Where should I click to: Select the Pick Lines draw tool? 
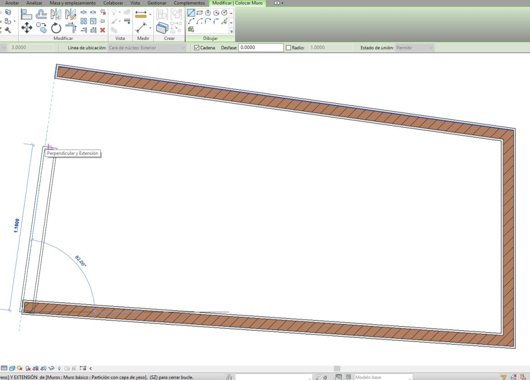pos(225,21)
